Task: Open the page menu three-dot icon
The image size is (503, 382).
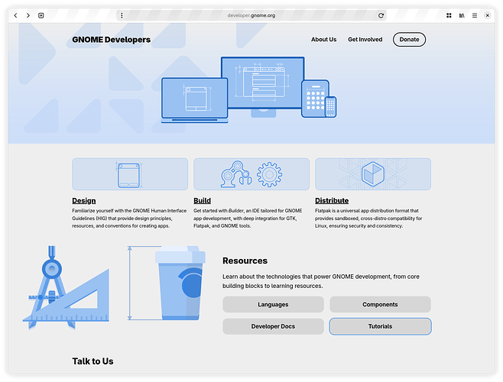Action: pyautogui.click(x=122, y=15)
